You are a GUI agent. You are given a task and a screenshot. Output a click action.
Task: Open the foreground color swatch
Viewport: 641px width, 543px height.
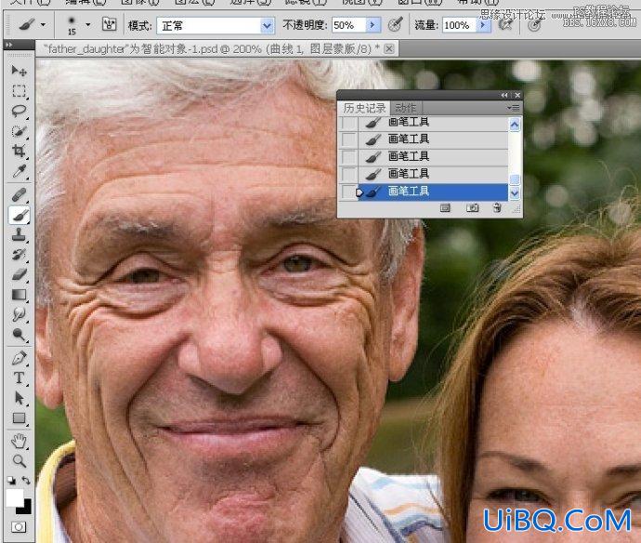15,498
